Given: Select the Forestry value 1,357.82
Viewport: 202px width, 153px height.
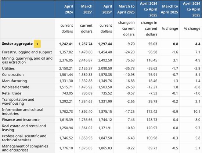Looking at the screenshot, I should (x=66, y=52).
